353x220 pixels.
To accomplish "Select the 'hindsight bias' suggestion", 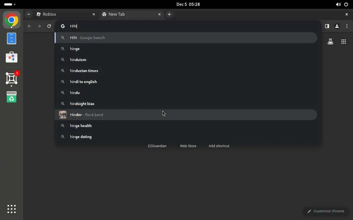I will pos(186,104).
